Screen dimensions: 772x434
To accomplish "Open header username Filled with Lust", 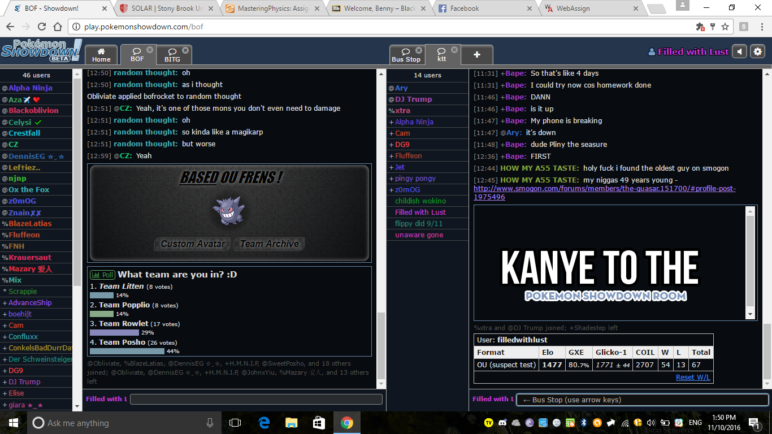I will 688,51.
